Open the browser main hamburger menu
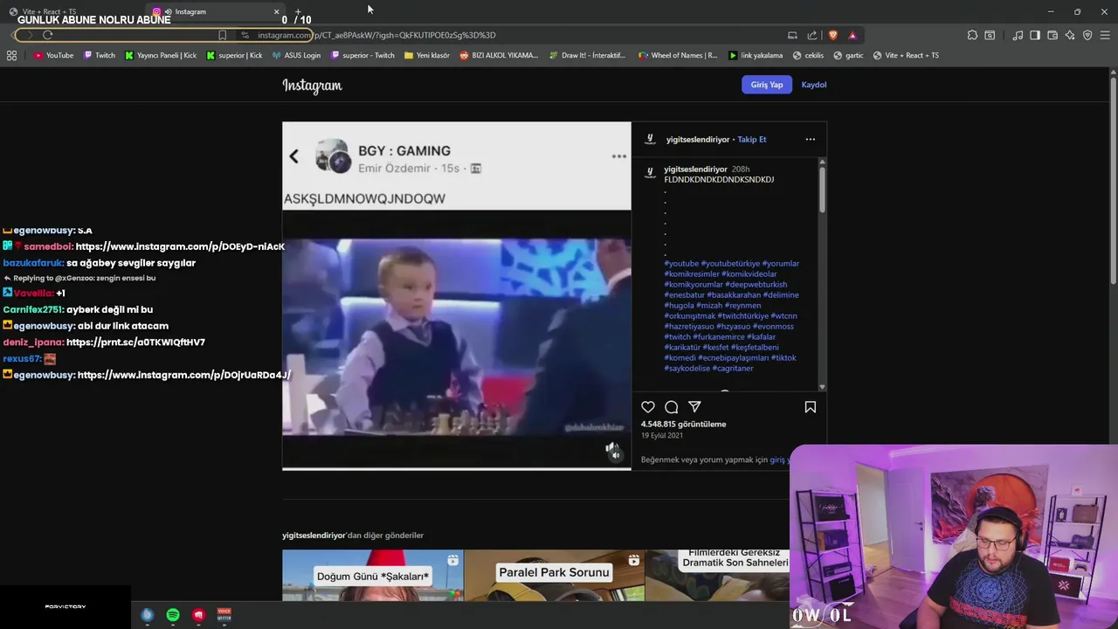Image resolution: width=1118 pixels, height=629 pixels. pos(1105,35)
